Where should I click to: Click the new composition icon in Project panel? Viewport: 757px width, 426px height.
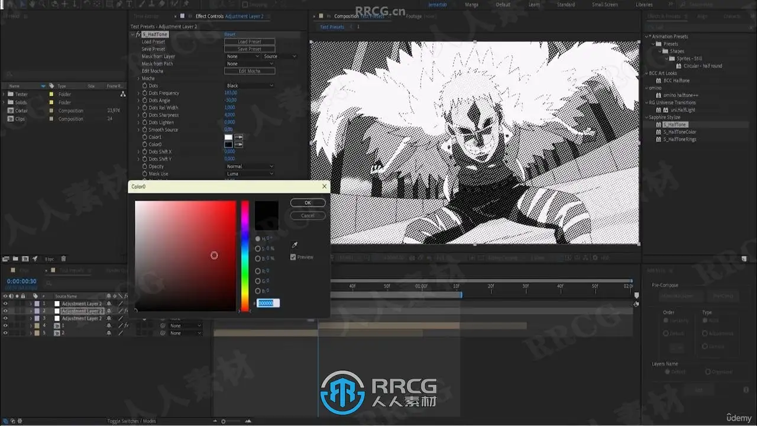coord(25,259)
